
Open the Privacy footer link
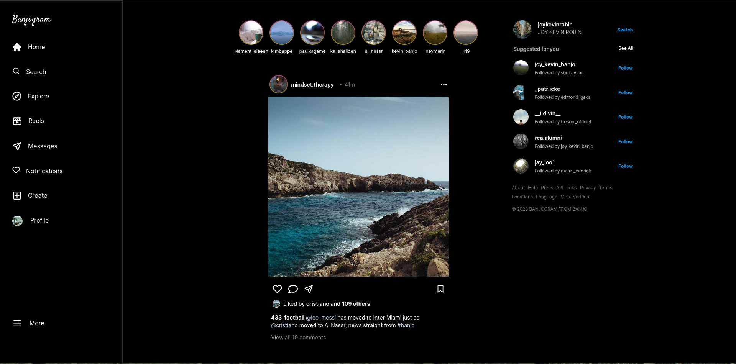click(588, 188)
